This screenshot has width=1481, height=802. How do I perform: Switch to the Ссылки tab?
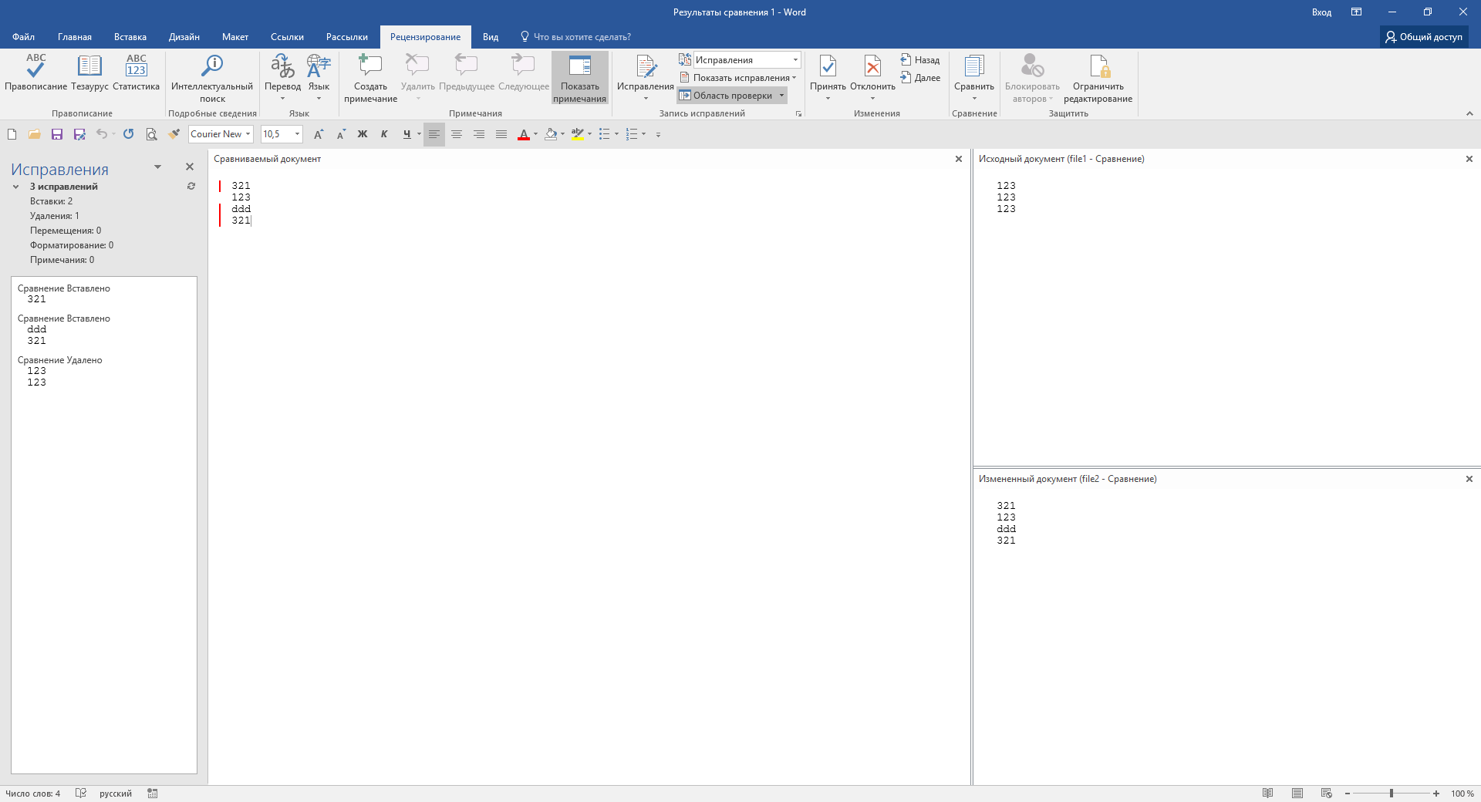pyautogui.click(x=287, y=37)
